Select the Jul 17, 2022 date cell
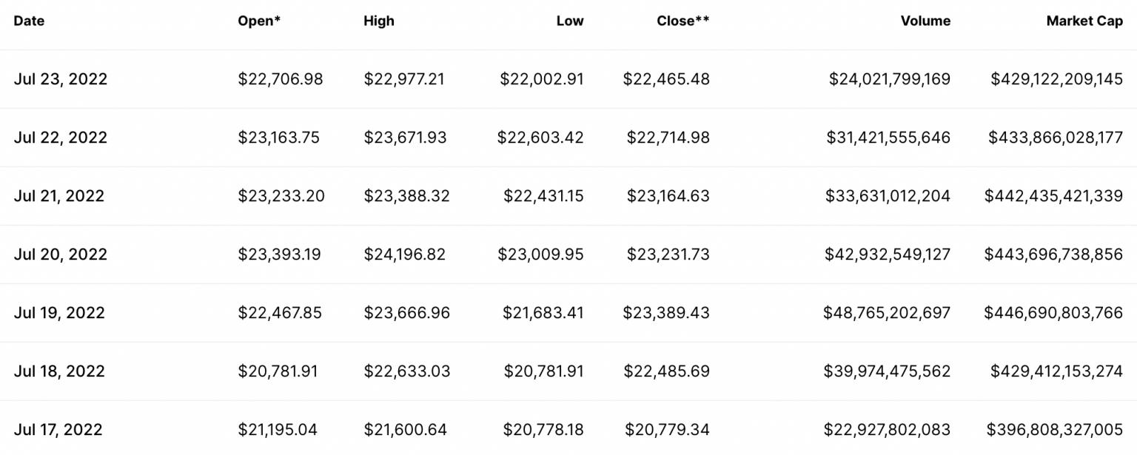Image resolution: width=1137 pixels, height=455 pixels. click(x=58, y=430)
